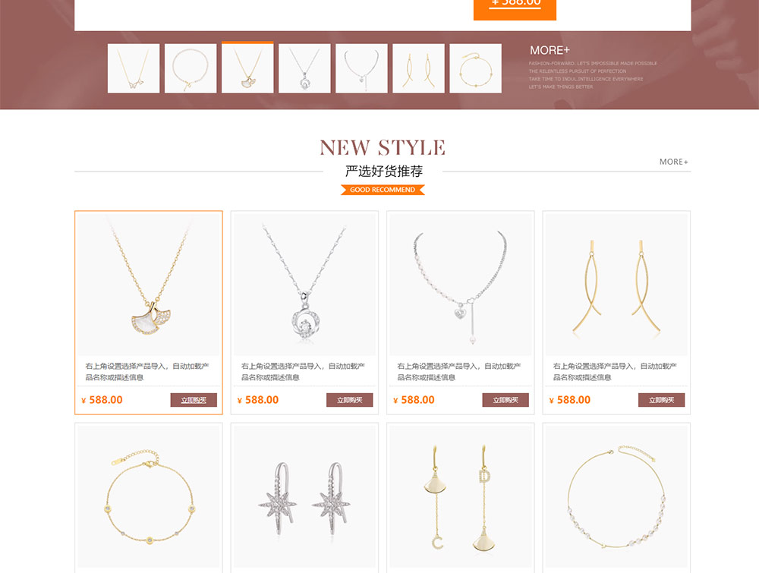Click the orange price button in banner
The image size is (759, 573).
[515, 10]
